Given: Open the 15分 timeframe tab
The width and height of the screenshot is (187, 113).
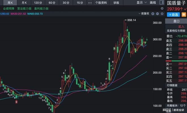Looking at the screenshot, I should pyautogui.click(x=80, y=3).
